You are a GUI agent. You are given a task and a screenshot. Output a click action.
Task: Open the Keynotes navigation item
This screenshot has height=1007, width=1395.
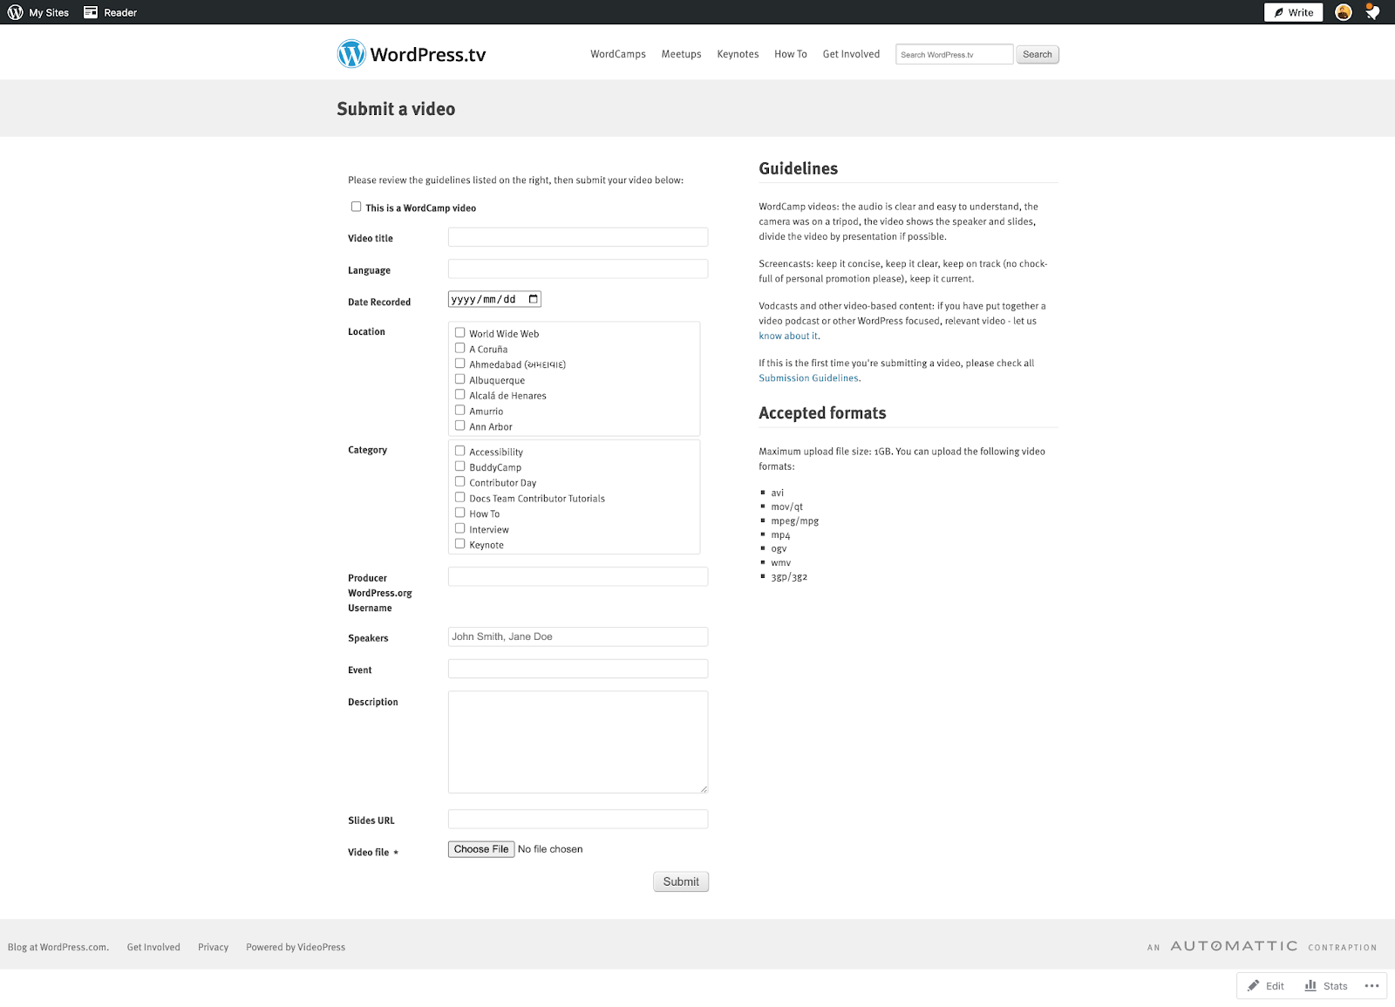point(738,54)
